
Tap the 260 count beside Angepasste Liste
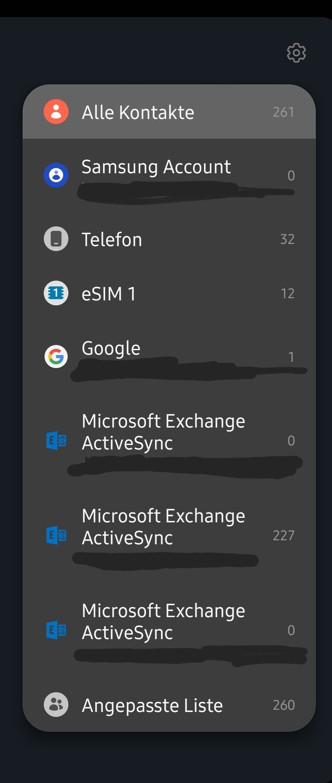click(x=284, y=705)
